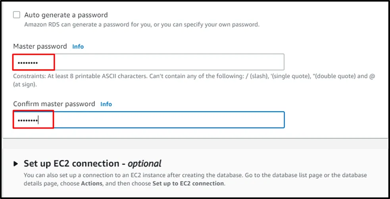The width and height of the screenshot is (390, 199).
Task: Click the 'Amazon RDS can generate a password' description
Action: tap(142, 24)
